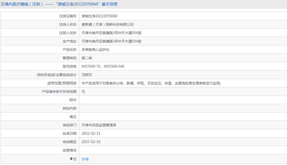The width and height of the screenshot is (287, 165).
Task: Click the 生产地址 label
Action: tap(70, 42)
